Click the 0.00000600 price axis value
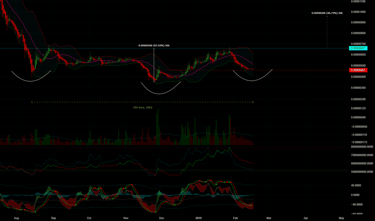375x221 pixels. 358,55
